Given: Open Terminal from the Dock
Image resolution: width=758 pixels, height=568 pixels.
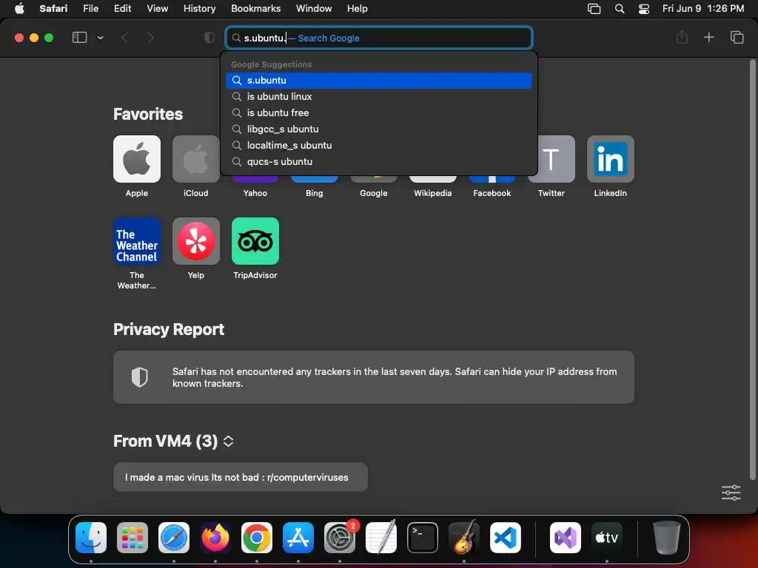Looking at the screenshot, I should tap(423, 538).
